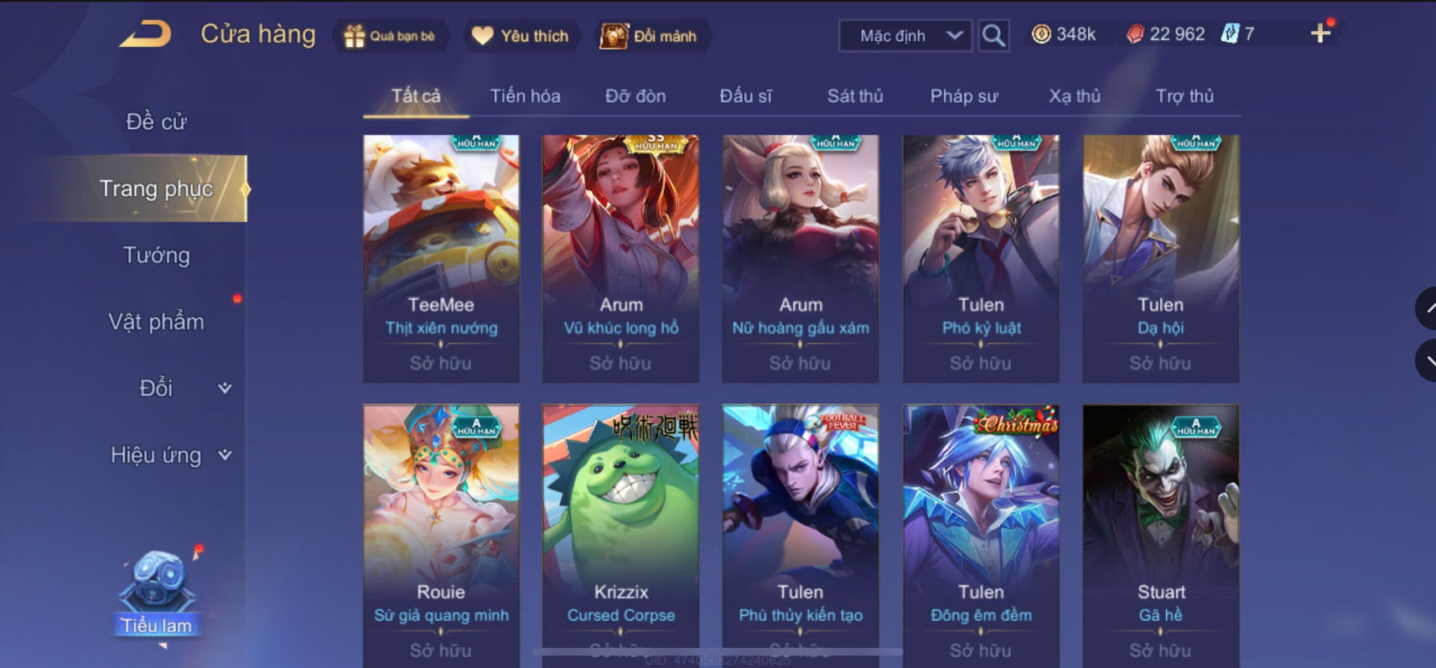Switch to the Sát thủ tab
1436x668 pixels.
pos(855,96)
